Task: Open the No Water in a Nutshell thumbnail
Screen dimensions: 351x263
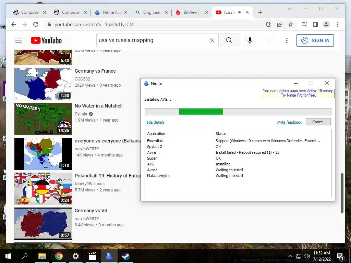Action: click(43, 119)
